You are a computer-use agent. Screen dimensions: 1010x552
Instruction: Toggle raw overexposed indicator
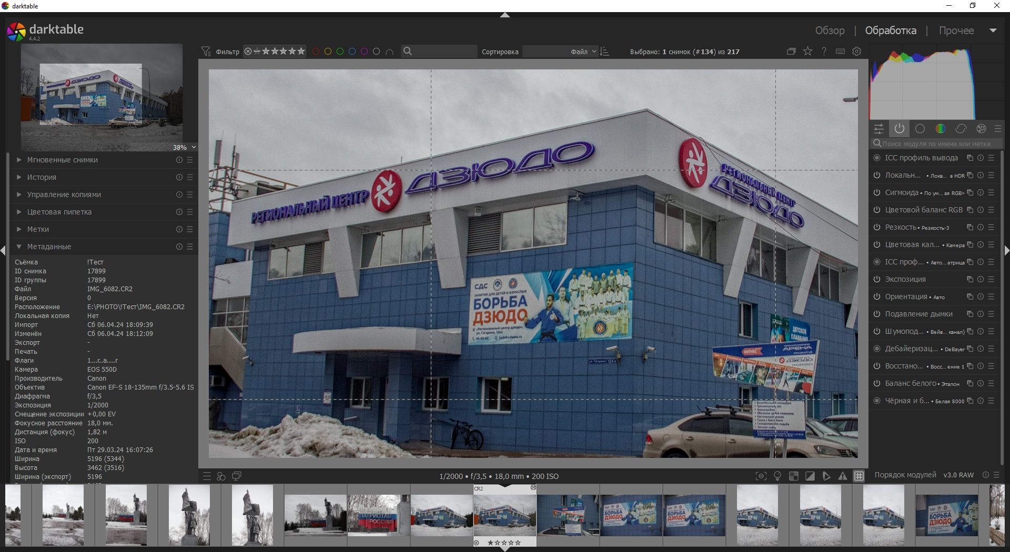(x=794, y=476)
